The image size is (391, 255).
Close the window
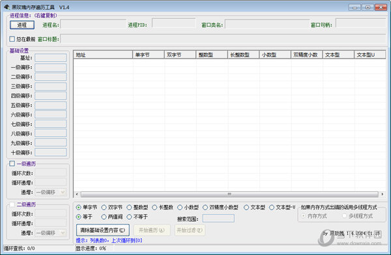click(x=381, y=7)
